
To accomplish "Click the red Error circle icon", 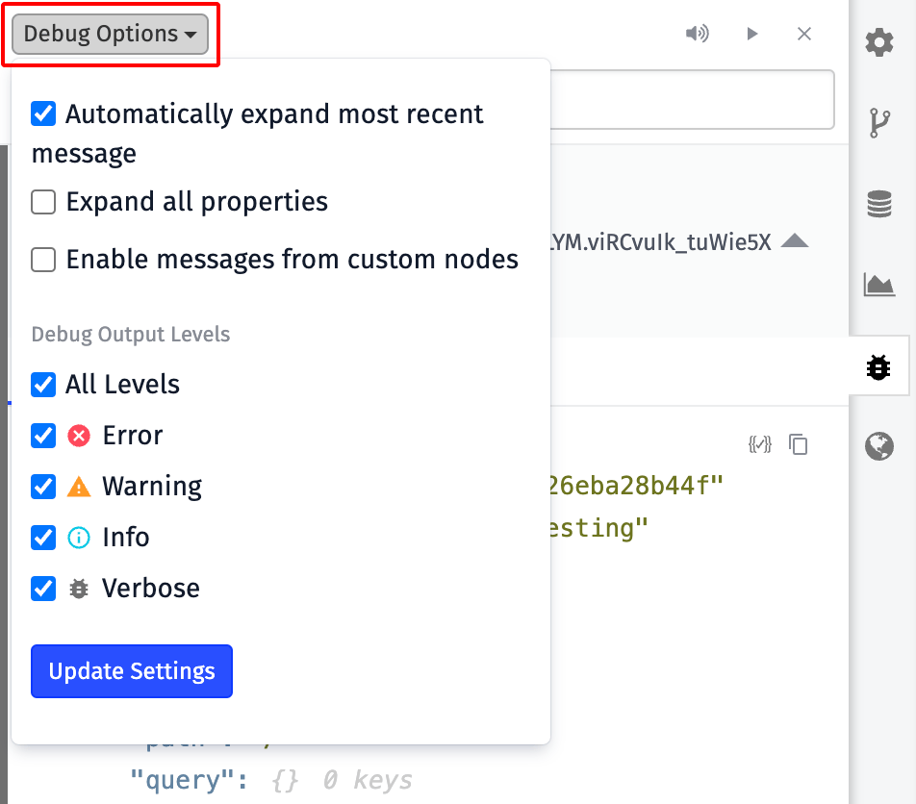I will 79,436.
